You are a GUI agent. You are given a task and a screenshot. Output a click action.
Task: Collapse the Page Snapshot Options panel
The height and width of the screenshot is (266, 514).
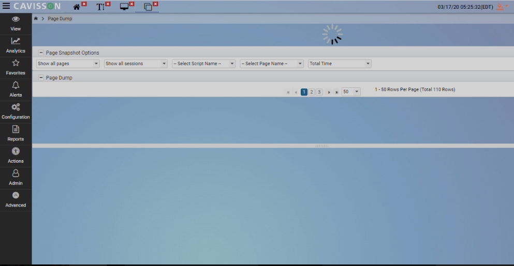(x=41, y=53)
